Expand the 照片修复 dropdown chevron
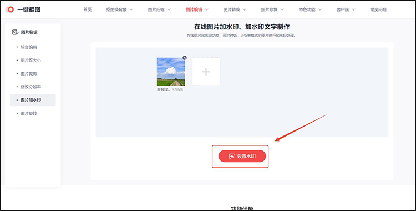 point(282,9)
